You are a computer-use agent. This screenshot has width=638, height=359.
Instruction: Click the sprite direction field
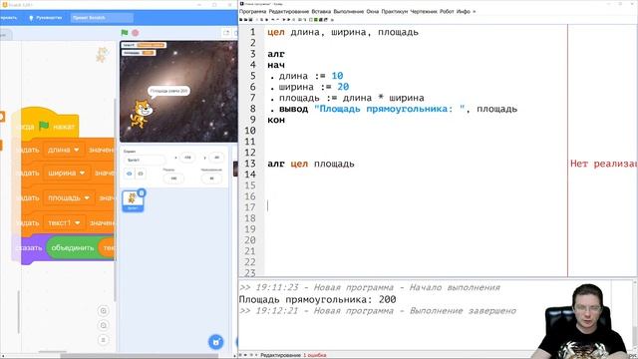(211, 179)
